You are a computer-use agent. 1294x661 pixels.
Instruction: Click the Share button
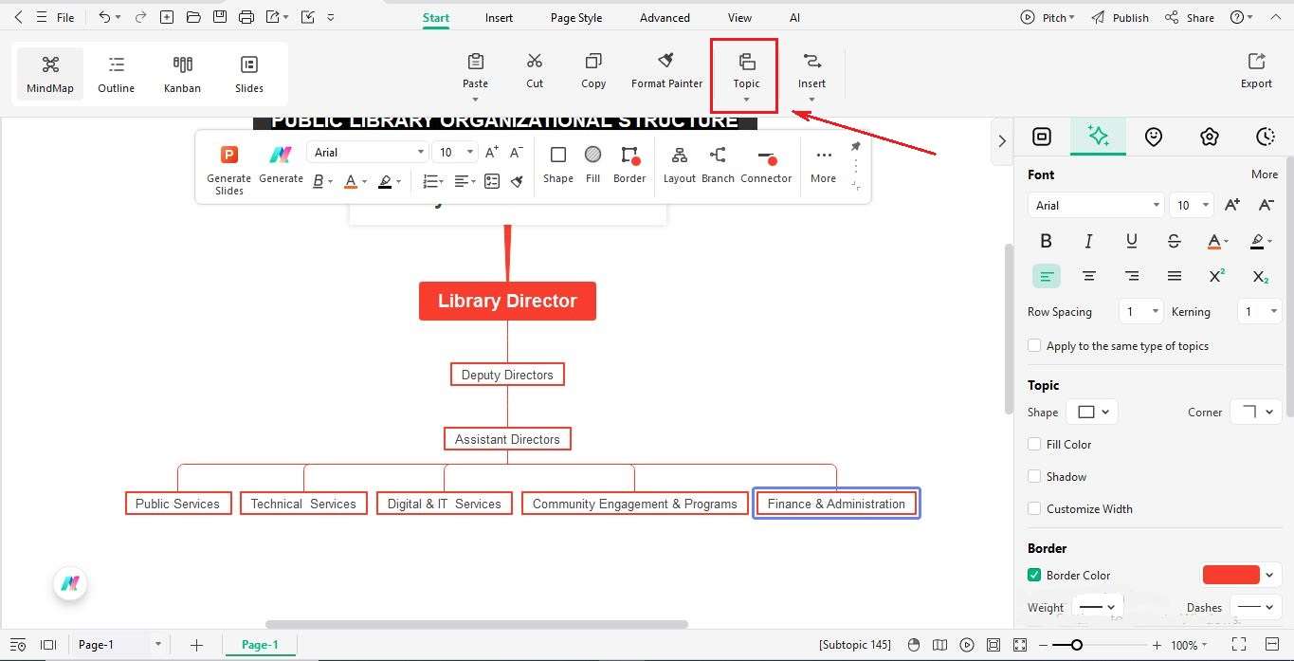[x=1190, y=17]
